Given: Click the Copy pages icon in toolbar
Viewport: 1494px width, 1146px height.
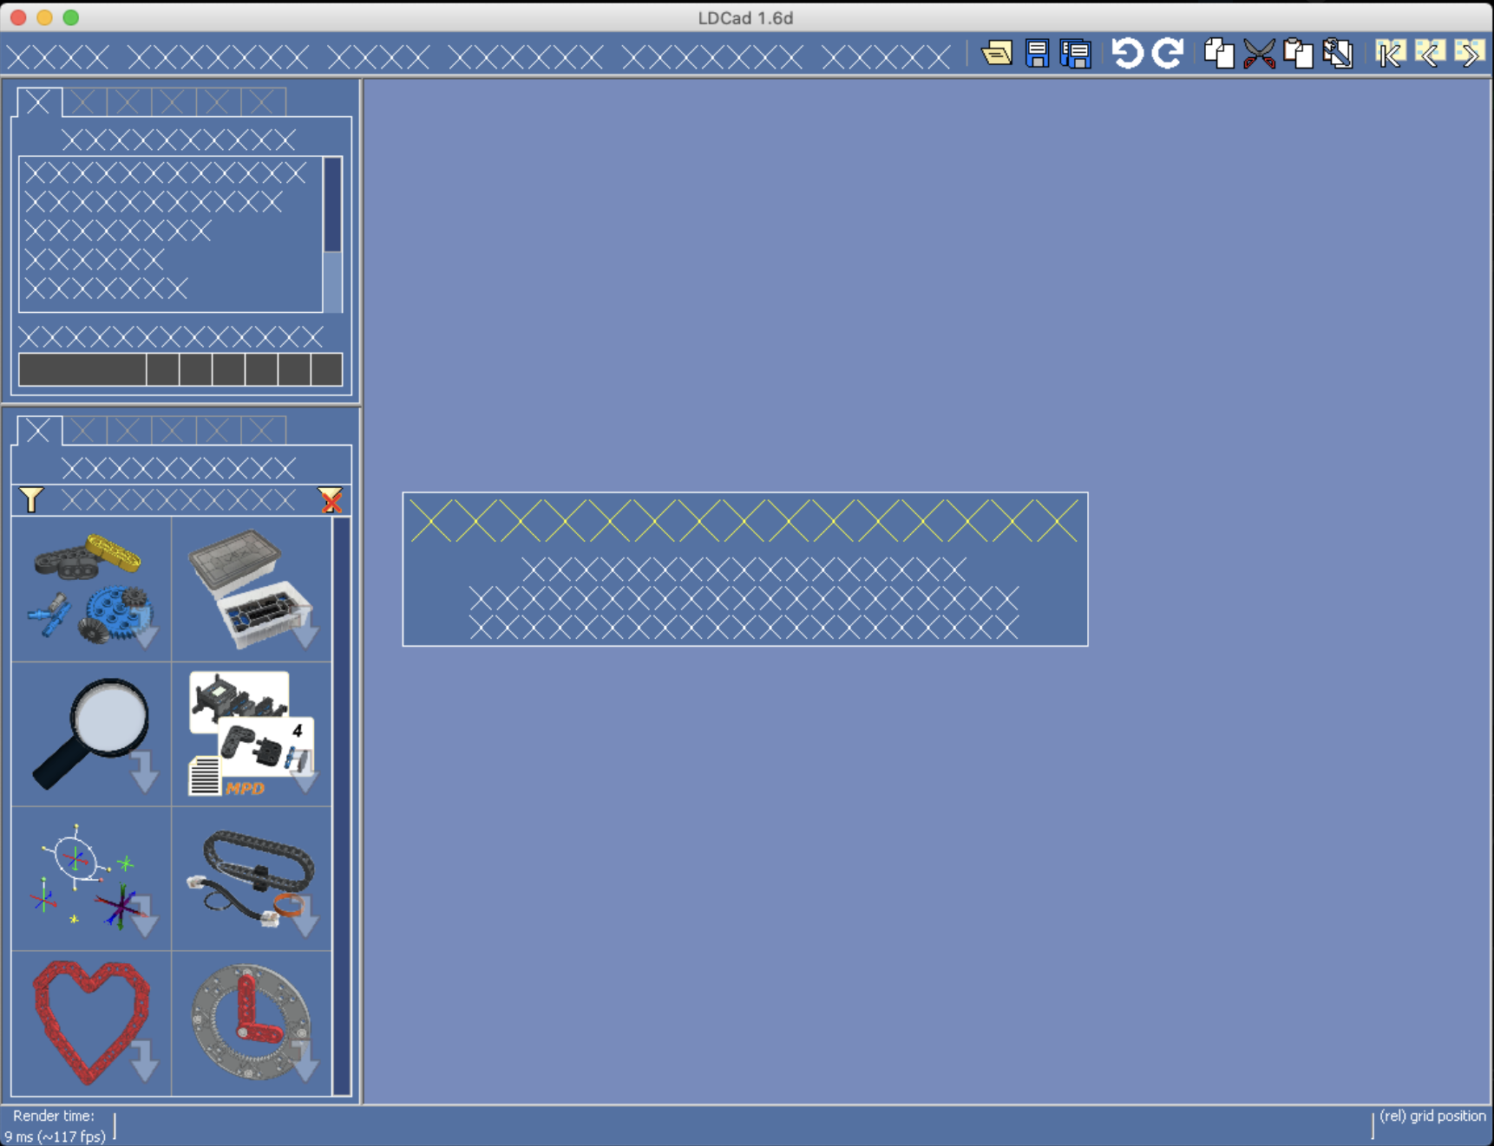Looking at the screenshot, I should click(1219, 54).
